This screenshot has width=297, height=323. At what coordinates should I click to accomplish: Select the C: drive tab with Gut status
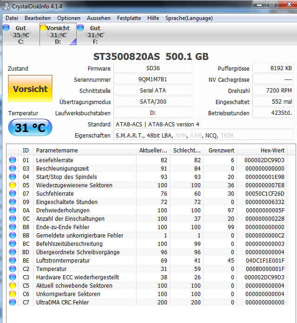[x=20, y=34]
